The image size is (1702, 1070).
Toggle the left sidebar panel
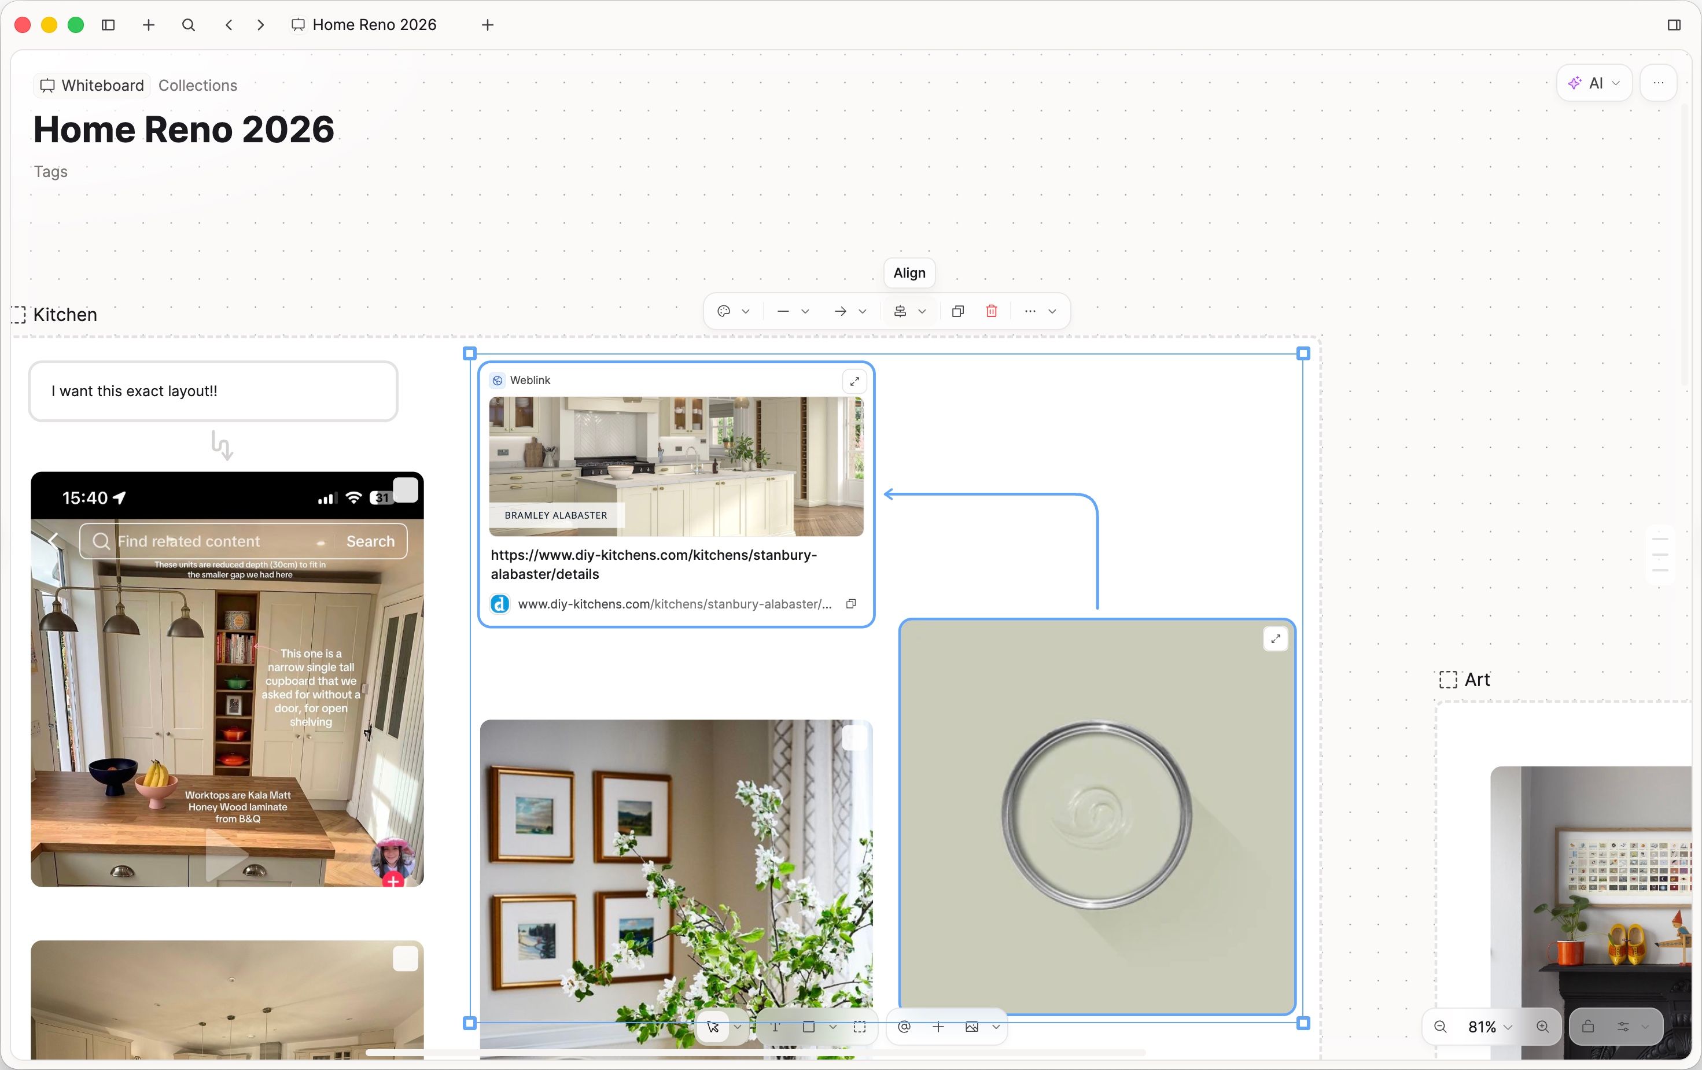[108, 25]
